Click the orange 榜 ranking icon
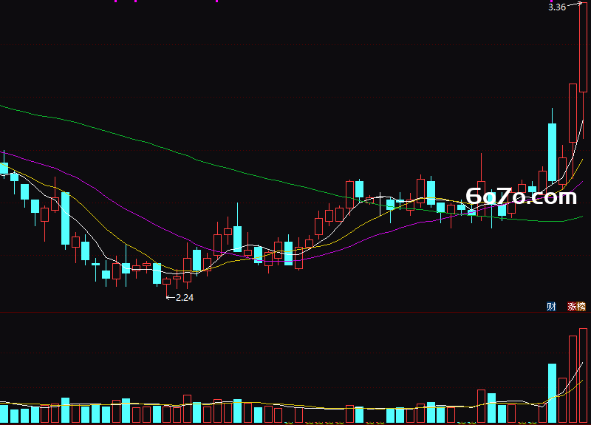This screenshot has width=591, height=425. pos(581,306)
